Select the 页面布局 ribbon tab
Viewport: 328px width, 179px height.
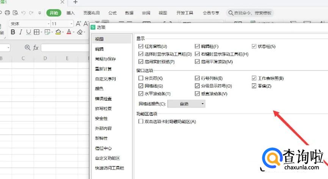(91, 13)
